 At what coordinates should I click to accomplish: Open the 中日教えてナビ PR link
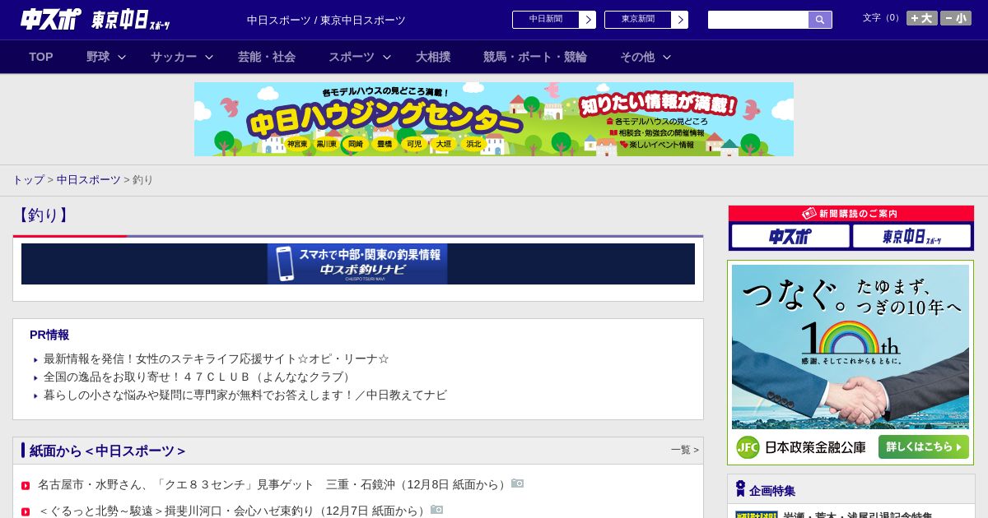click(x=245, y=395)
